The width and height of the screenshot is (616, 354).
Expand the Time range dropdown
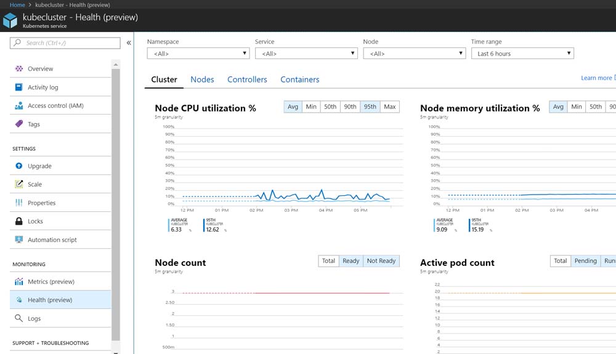(522, 54)
